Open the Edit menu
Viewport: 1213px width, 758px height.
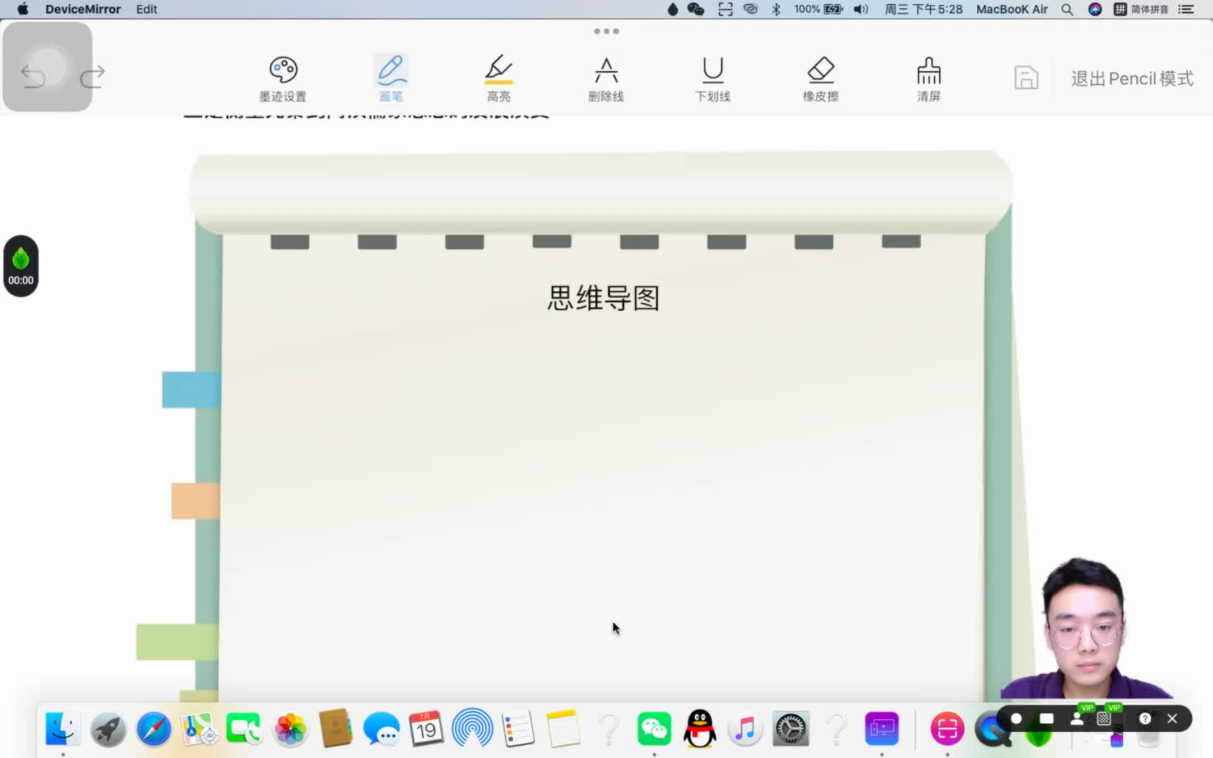coord(146,9)
